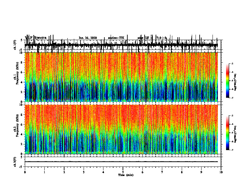Click time axis tick label "2" below ch.3
This screenshot has height=193, width=249.
[x=64, y=172]
